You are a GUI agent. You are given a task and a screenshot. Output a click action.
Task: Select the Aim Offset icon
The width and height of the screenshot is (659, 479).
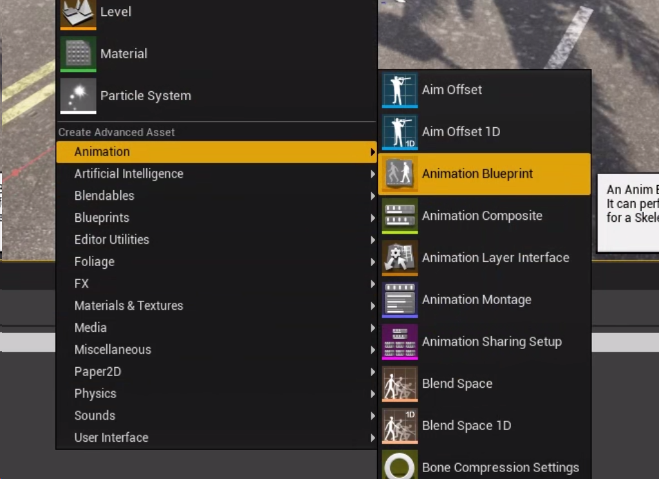[x=400, y=90]
